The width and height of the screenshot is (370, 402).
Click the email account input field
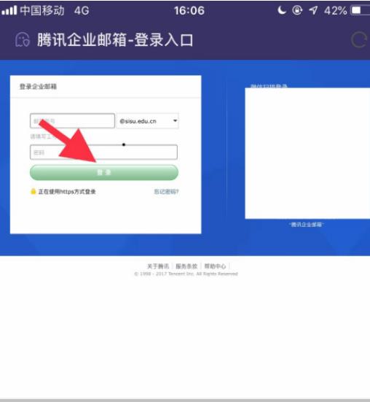point(72,121)
